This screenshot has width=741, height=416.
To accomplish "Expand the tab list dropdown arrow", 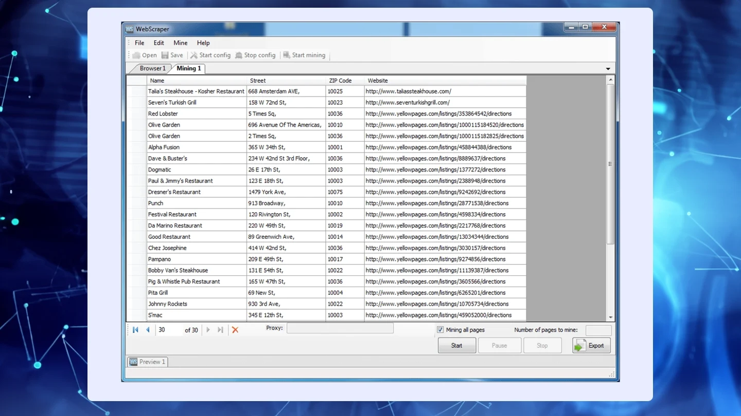I will (x=608, y=69).
